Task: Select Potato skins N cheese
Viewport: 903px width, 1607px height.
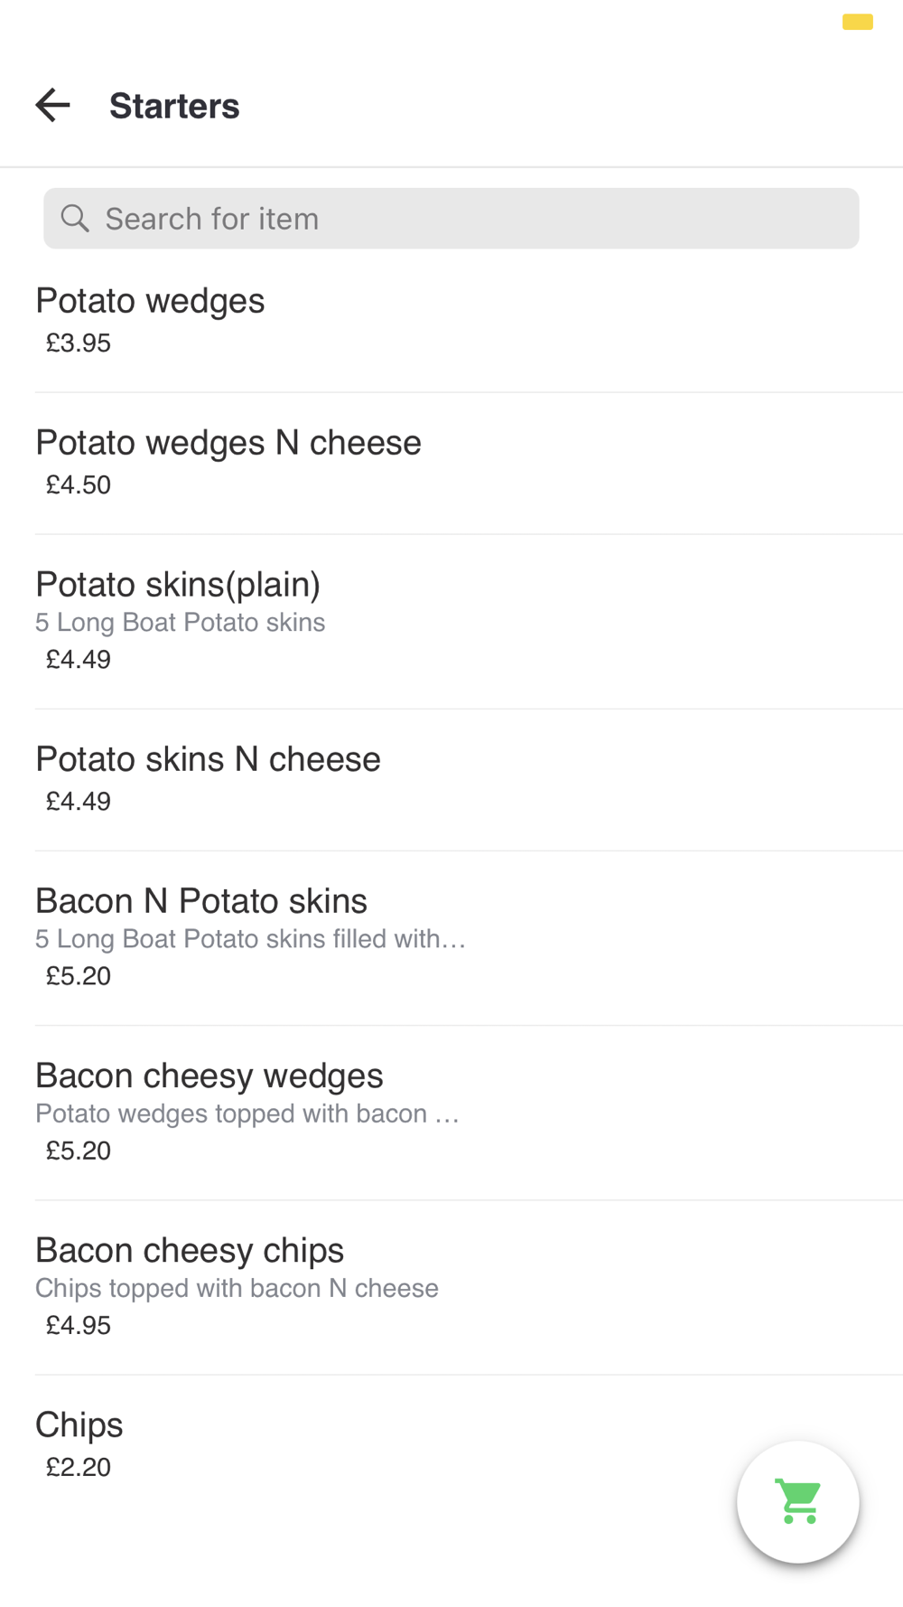Action: [208, 759]
